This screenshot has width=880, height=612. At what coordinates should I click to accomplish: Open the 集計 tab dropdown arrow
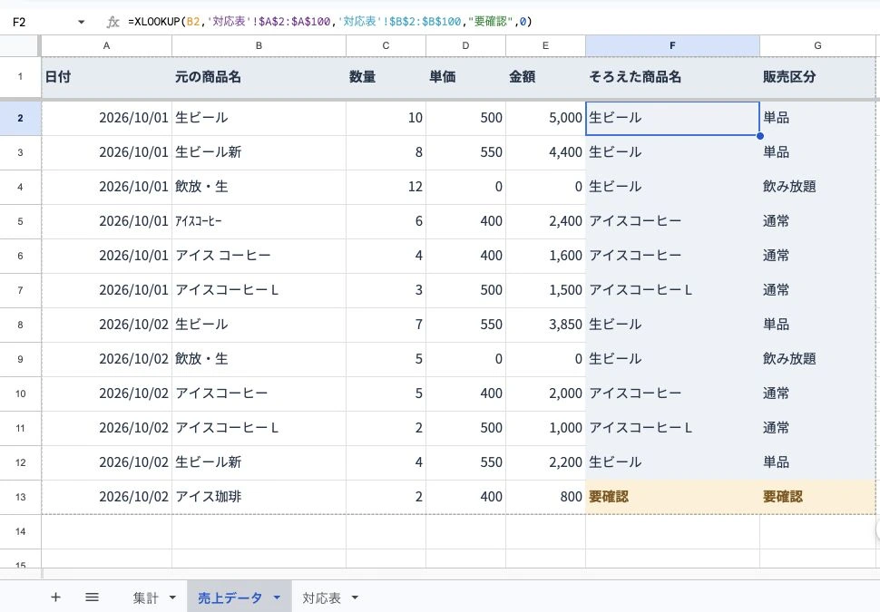click(172, 598)
